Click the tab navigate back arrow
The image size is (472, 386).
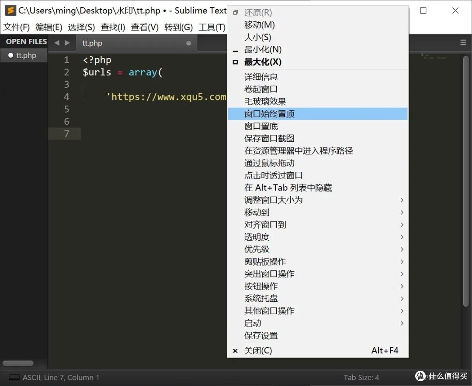coord(56,43)
